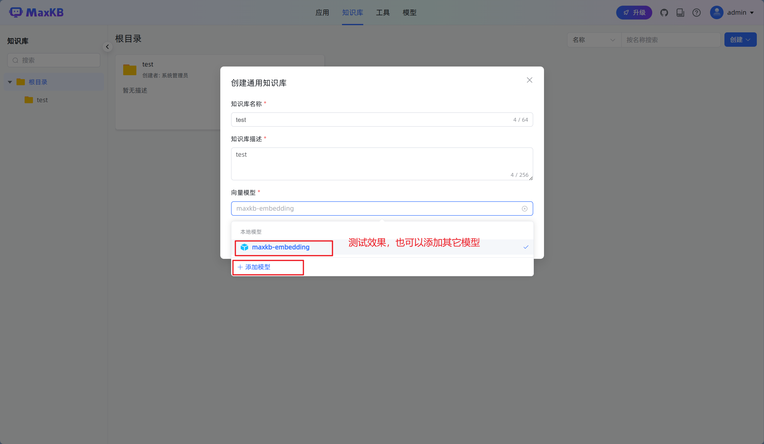764x444 pixels.
Task: Collapse the 根目录 tree node triangle
Action: 10,82
